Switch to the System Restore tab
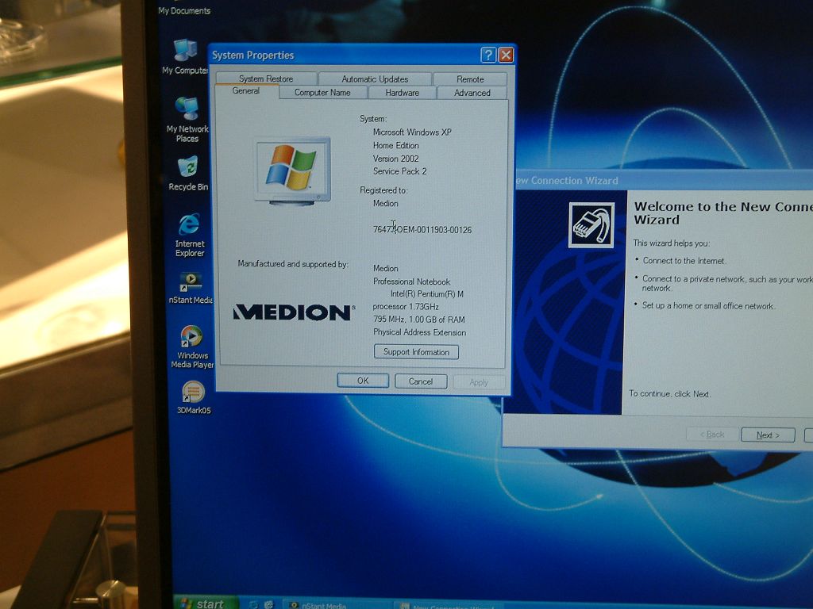The width and height of the screenshot is (813, 609). (x=266, y=79)
